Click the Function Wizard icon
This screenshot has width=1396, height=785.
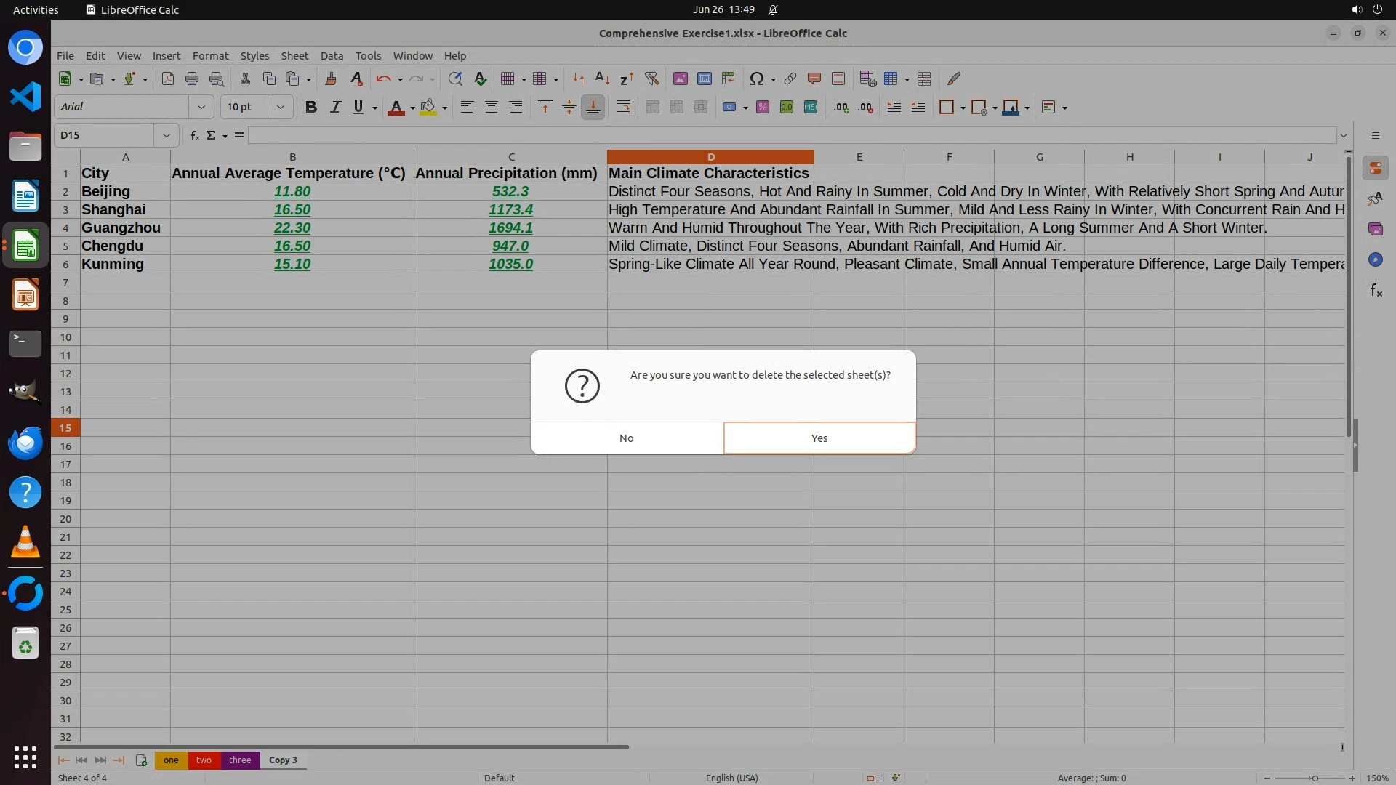pyautogui.click(x=194, y=135)
